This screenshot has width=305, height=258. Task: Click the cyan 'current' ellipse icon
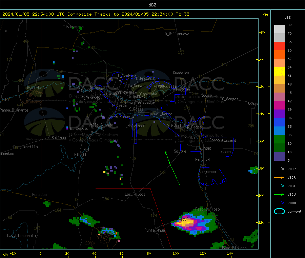tap(279, 211)
